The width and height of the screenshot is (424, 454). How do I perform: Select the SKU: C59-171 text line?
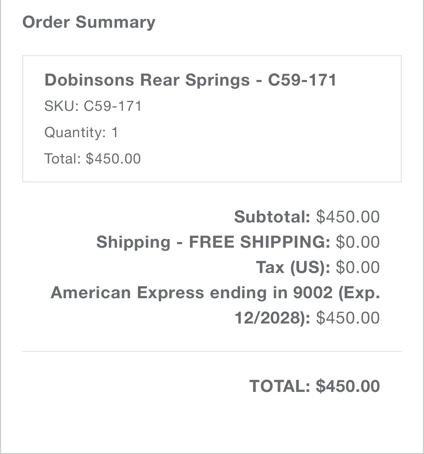click(x=93, y=106)
